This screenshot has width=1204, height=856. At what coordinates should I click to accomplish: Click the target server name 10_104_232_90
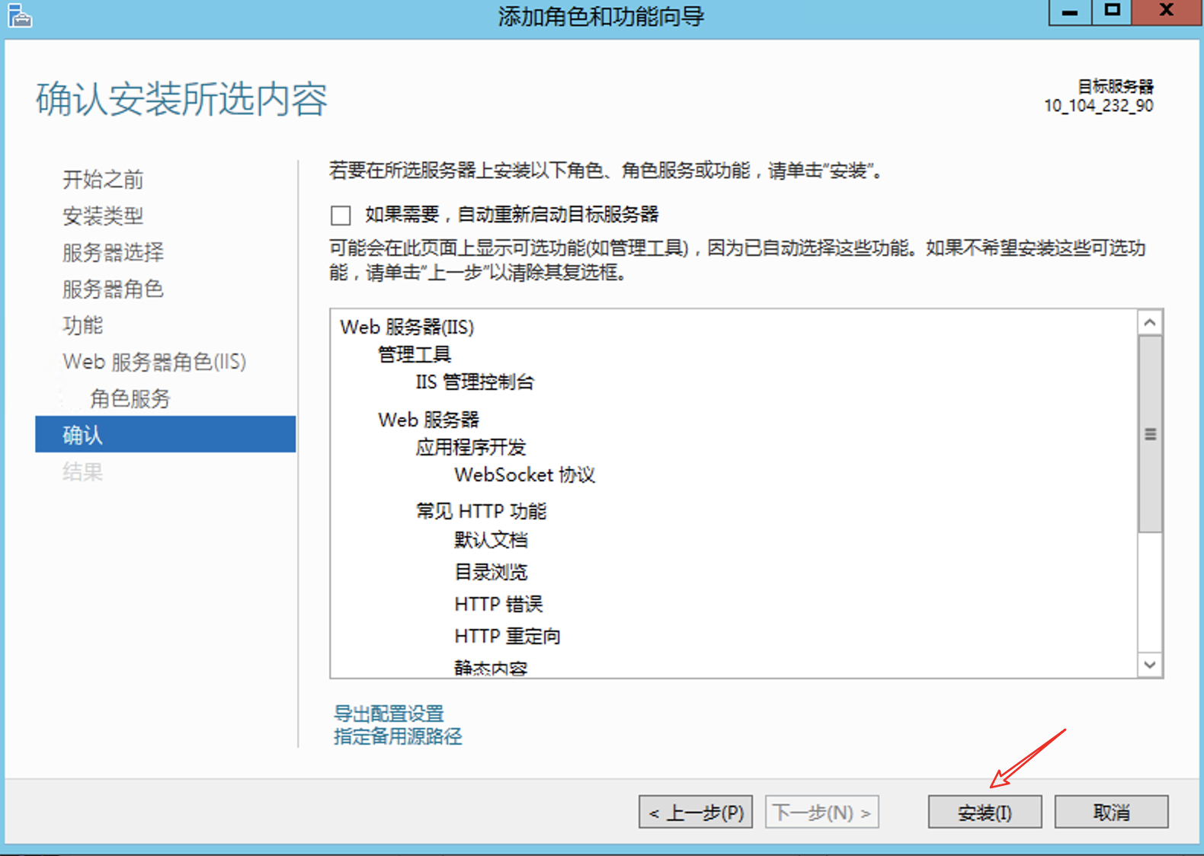[x=1098, y=106]
